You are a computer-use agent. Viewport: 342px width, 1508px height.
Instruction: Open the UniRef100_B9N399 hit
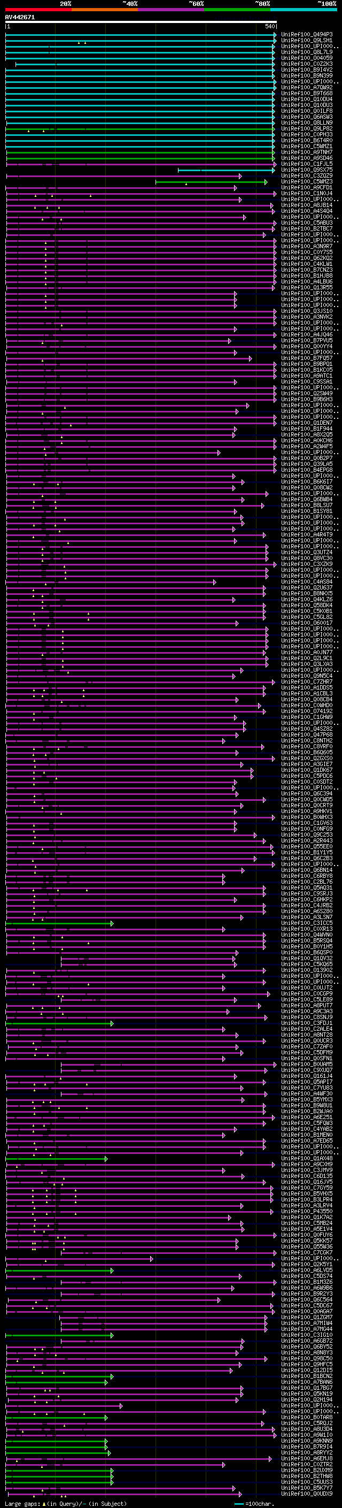(307, 75)
